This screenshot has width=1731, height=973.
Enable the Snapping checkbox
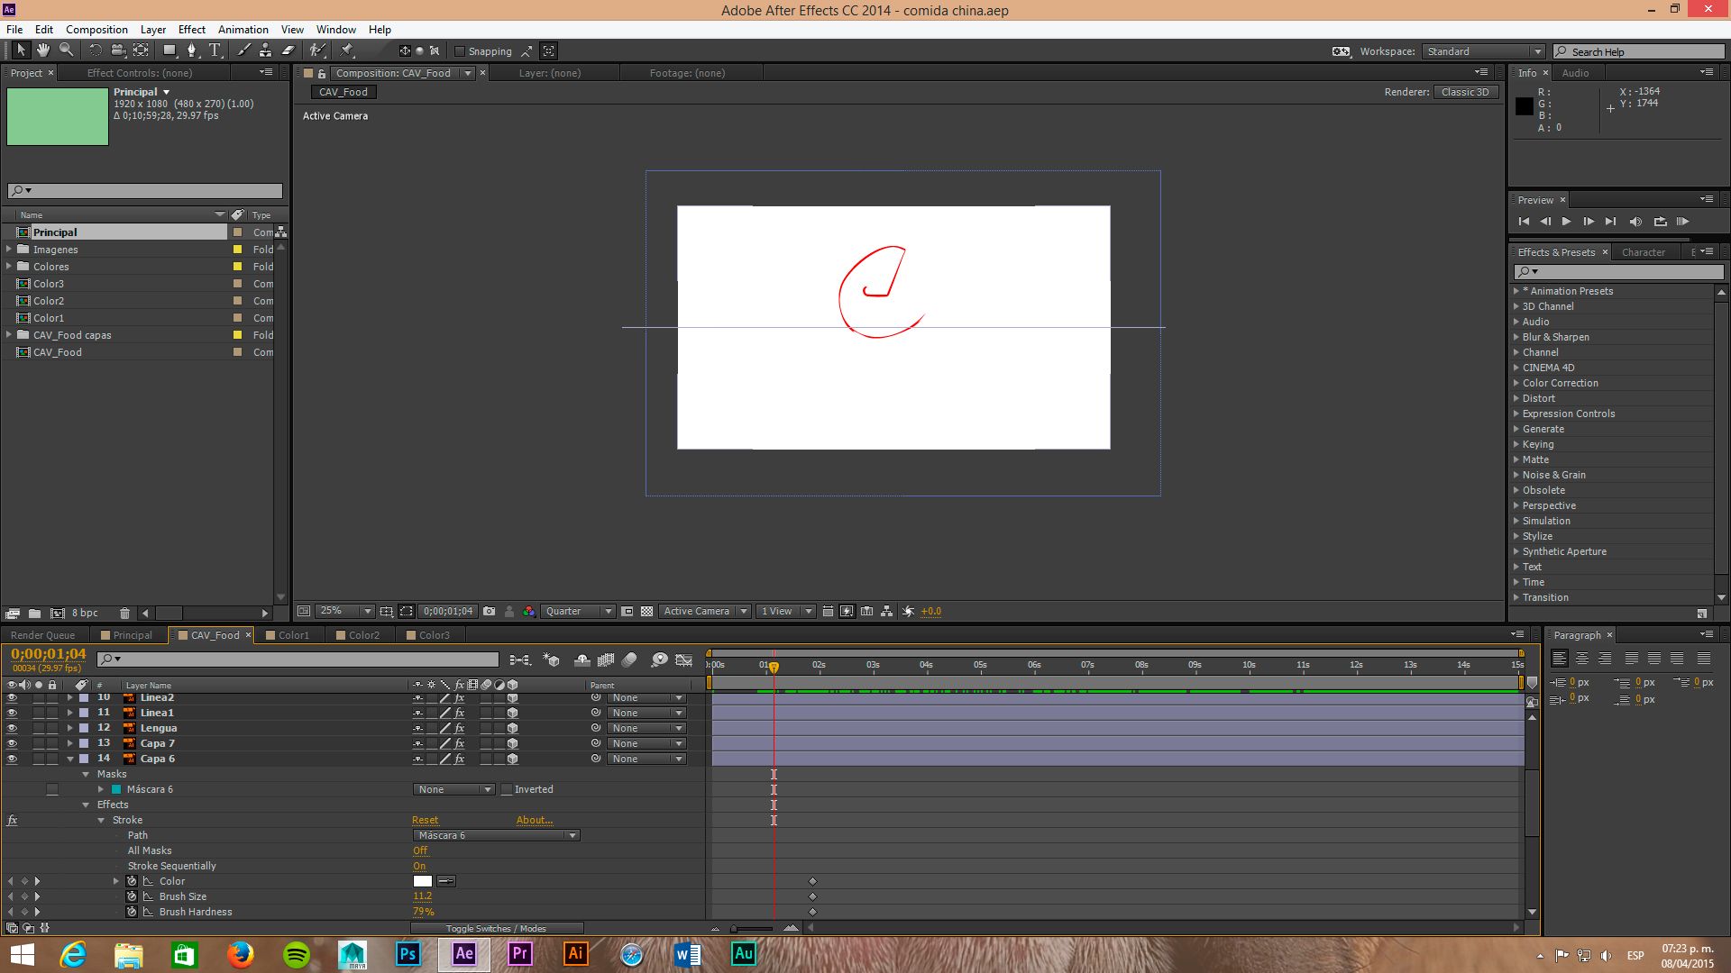[460, 51]
